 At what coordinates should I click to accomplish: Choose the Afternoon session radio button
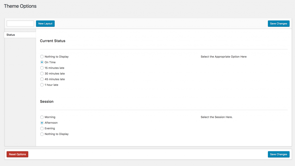click(x=42, y=123)
